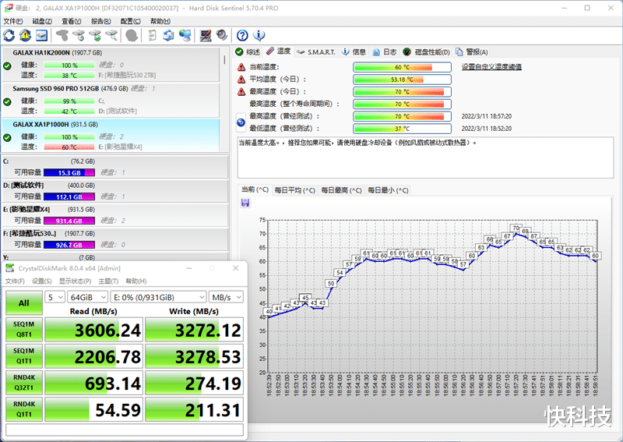Click the disk with green check test icon
This screenshot has width=623, height=442.
coord(95,35)
